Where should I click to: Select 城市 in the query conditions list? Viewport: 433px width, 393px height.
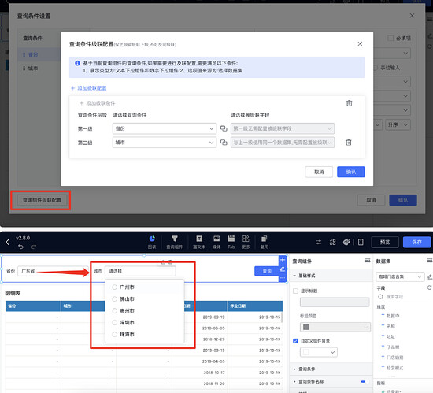coord(33,69)
